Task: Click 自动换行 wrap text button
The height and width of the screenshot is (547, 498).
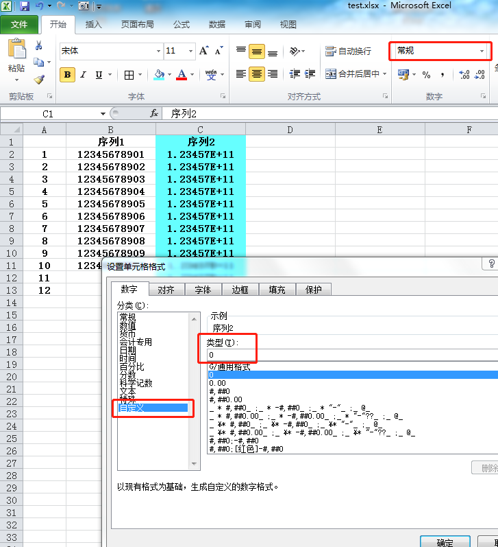Action: click(x=348, y=51)
